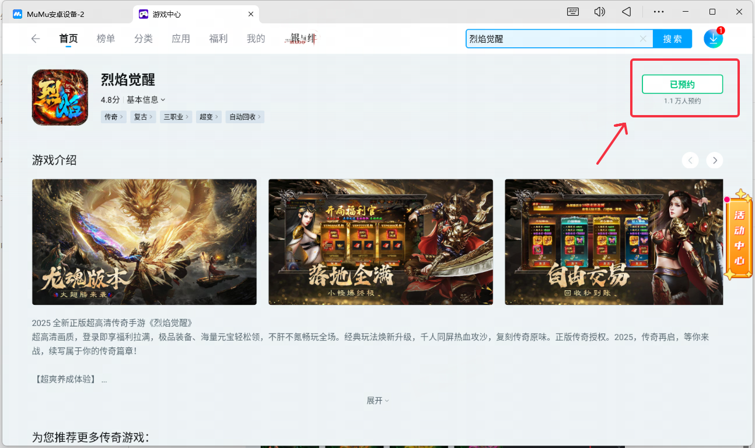
Task: Click the Android back (◁) icon in the title bar
Action: pyautogui.click(x=626, y=12)
